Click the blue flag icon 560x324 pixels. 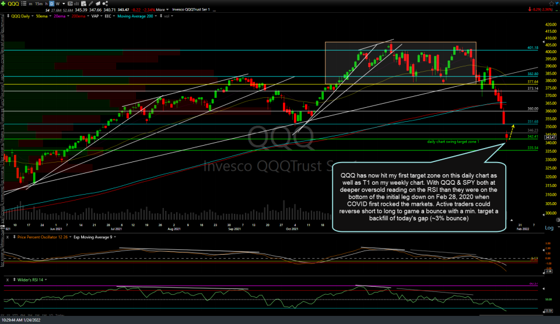[x=557, y=3]
